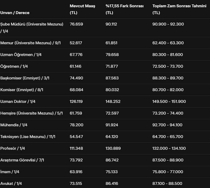
Task: Click Uzman Doktor's current salary 126.119
Action: pyautogui.click(x=77, y=102)
